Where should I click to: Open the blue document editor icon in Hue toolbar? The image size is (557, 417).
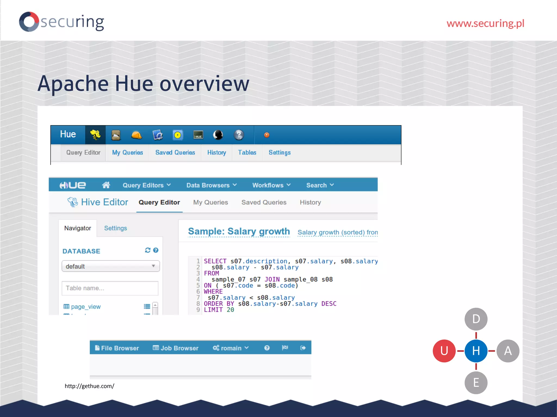pos(157,135)
